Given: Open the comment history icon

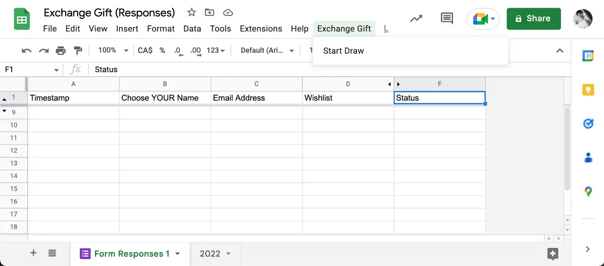Looking at the screenshot, I should (x=447, y=18).
